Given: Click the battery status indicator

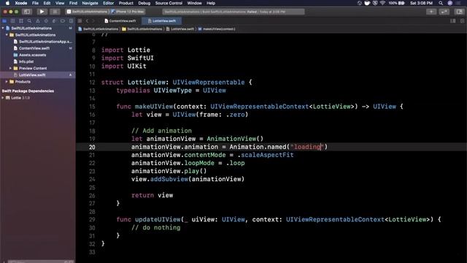Looking at the screenshot, I should click(396, 3).
